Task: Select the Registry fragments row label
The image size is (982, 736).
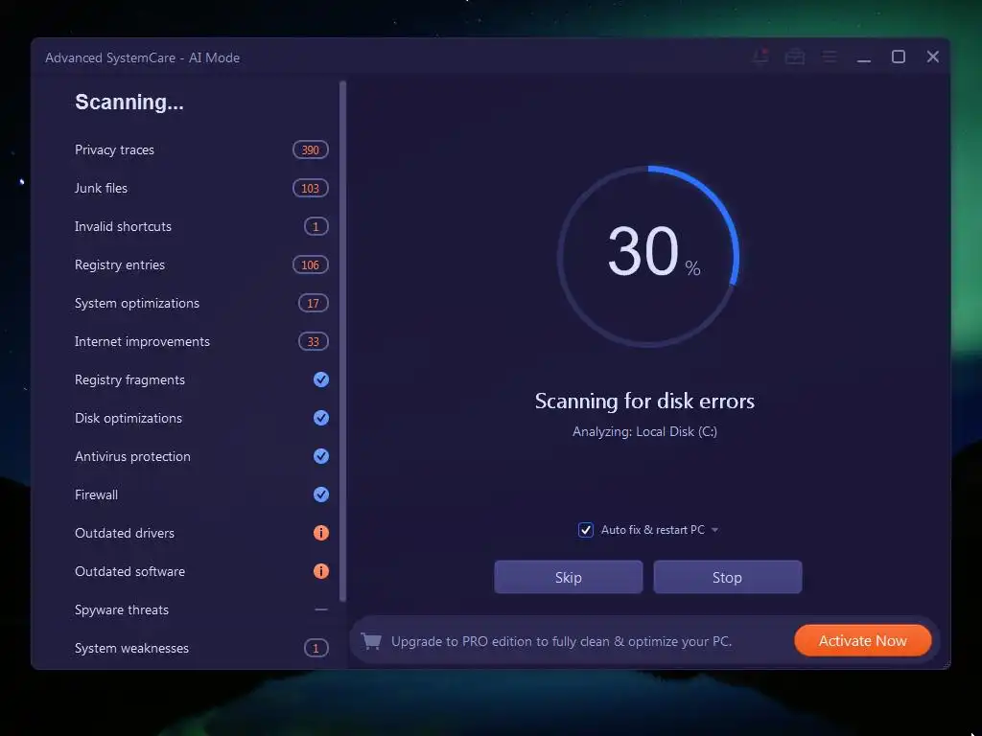Action: click(129, 379)
